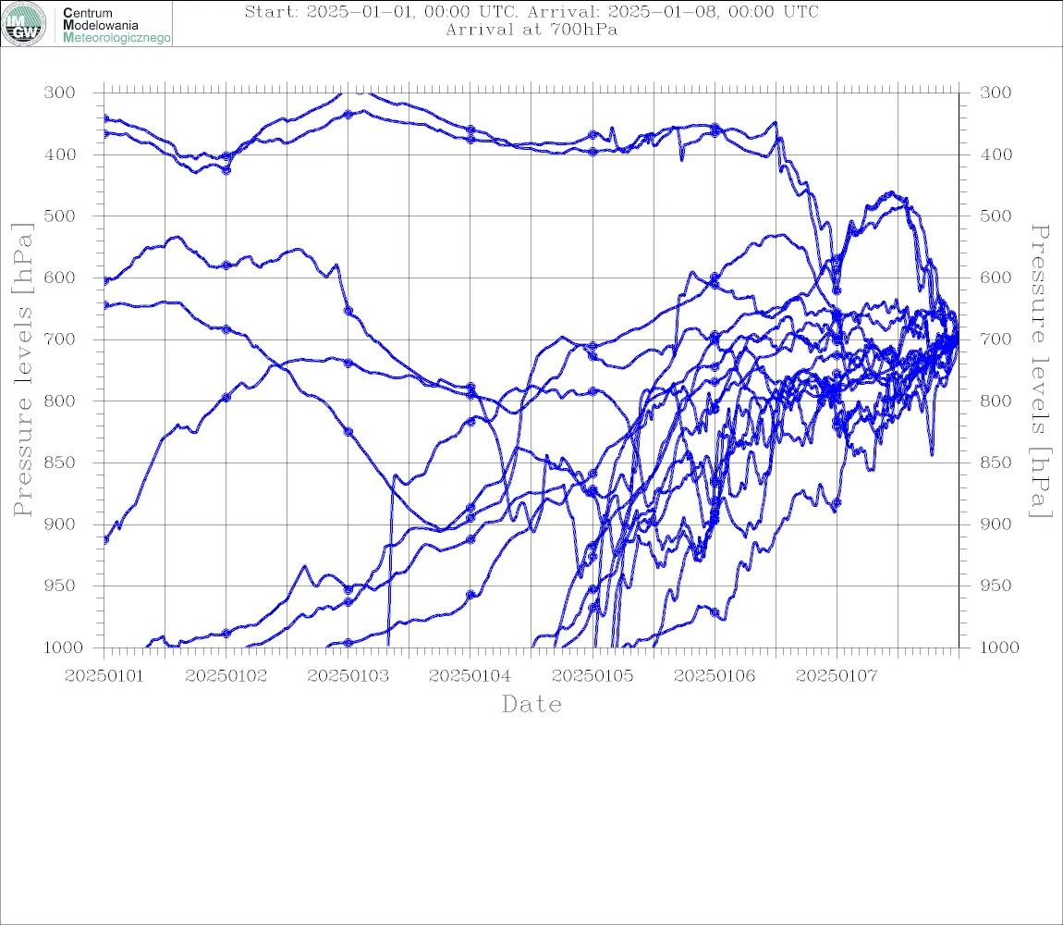The width and height of the screenshot is (1063, 925).
Task: Click the left axis 800 label
Action: coord(60,401)
